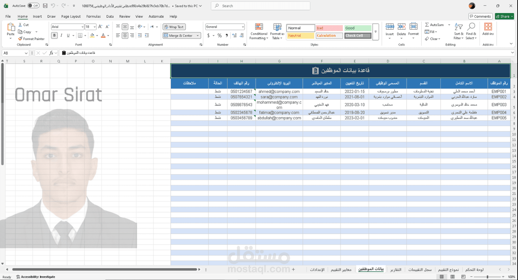This screenshot has width=518, height=280.
Task: Apply Percent Style format
Action: 219,36
